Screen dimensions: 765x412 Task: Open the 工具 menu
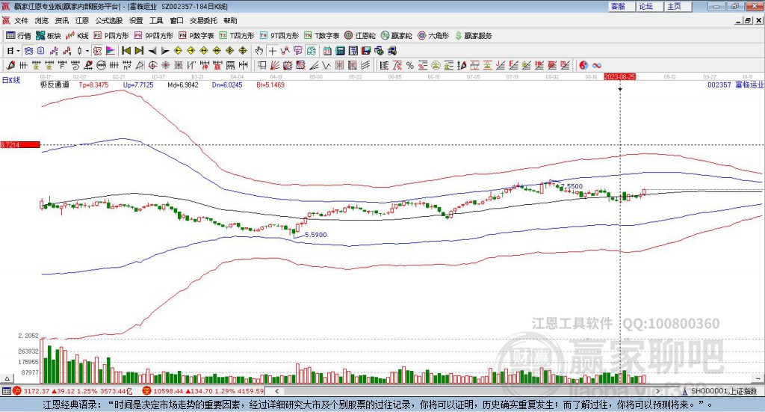[x=156, y=20]
